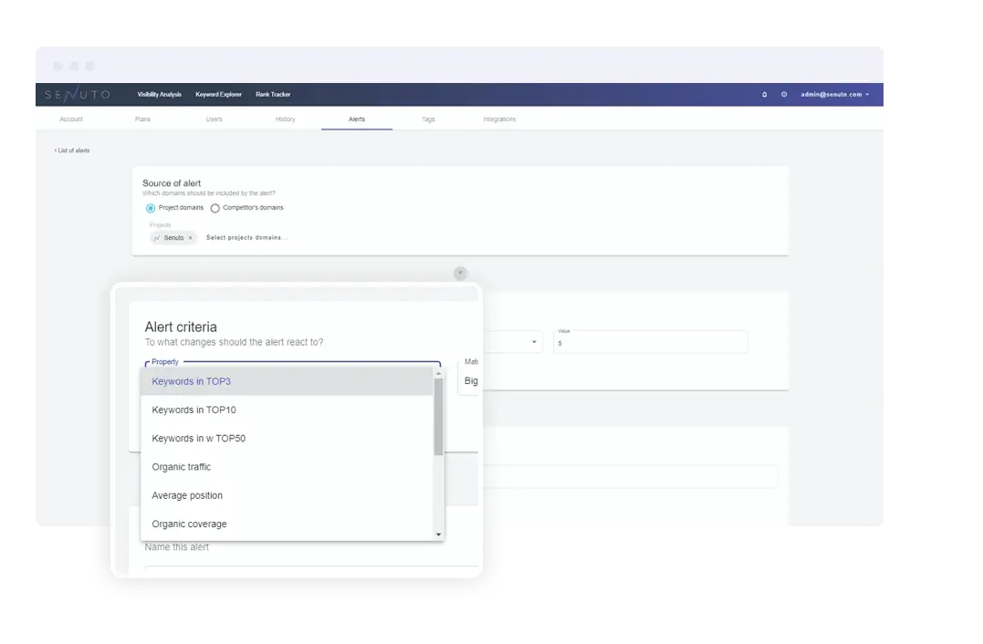This screenshot has height=644, width=983.
Task: Open admin@senuto.com account dropdown
Action: [834, 95]
